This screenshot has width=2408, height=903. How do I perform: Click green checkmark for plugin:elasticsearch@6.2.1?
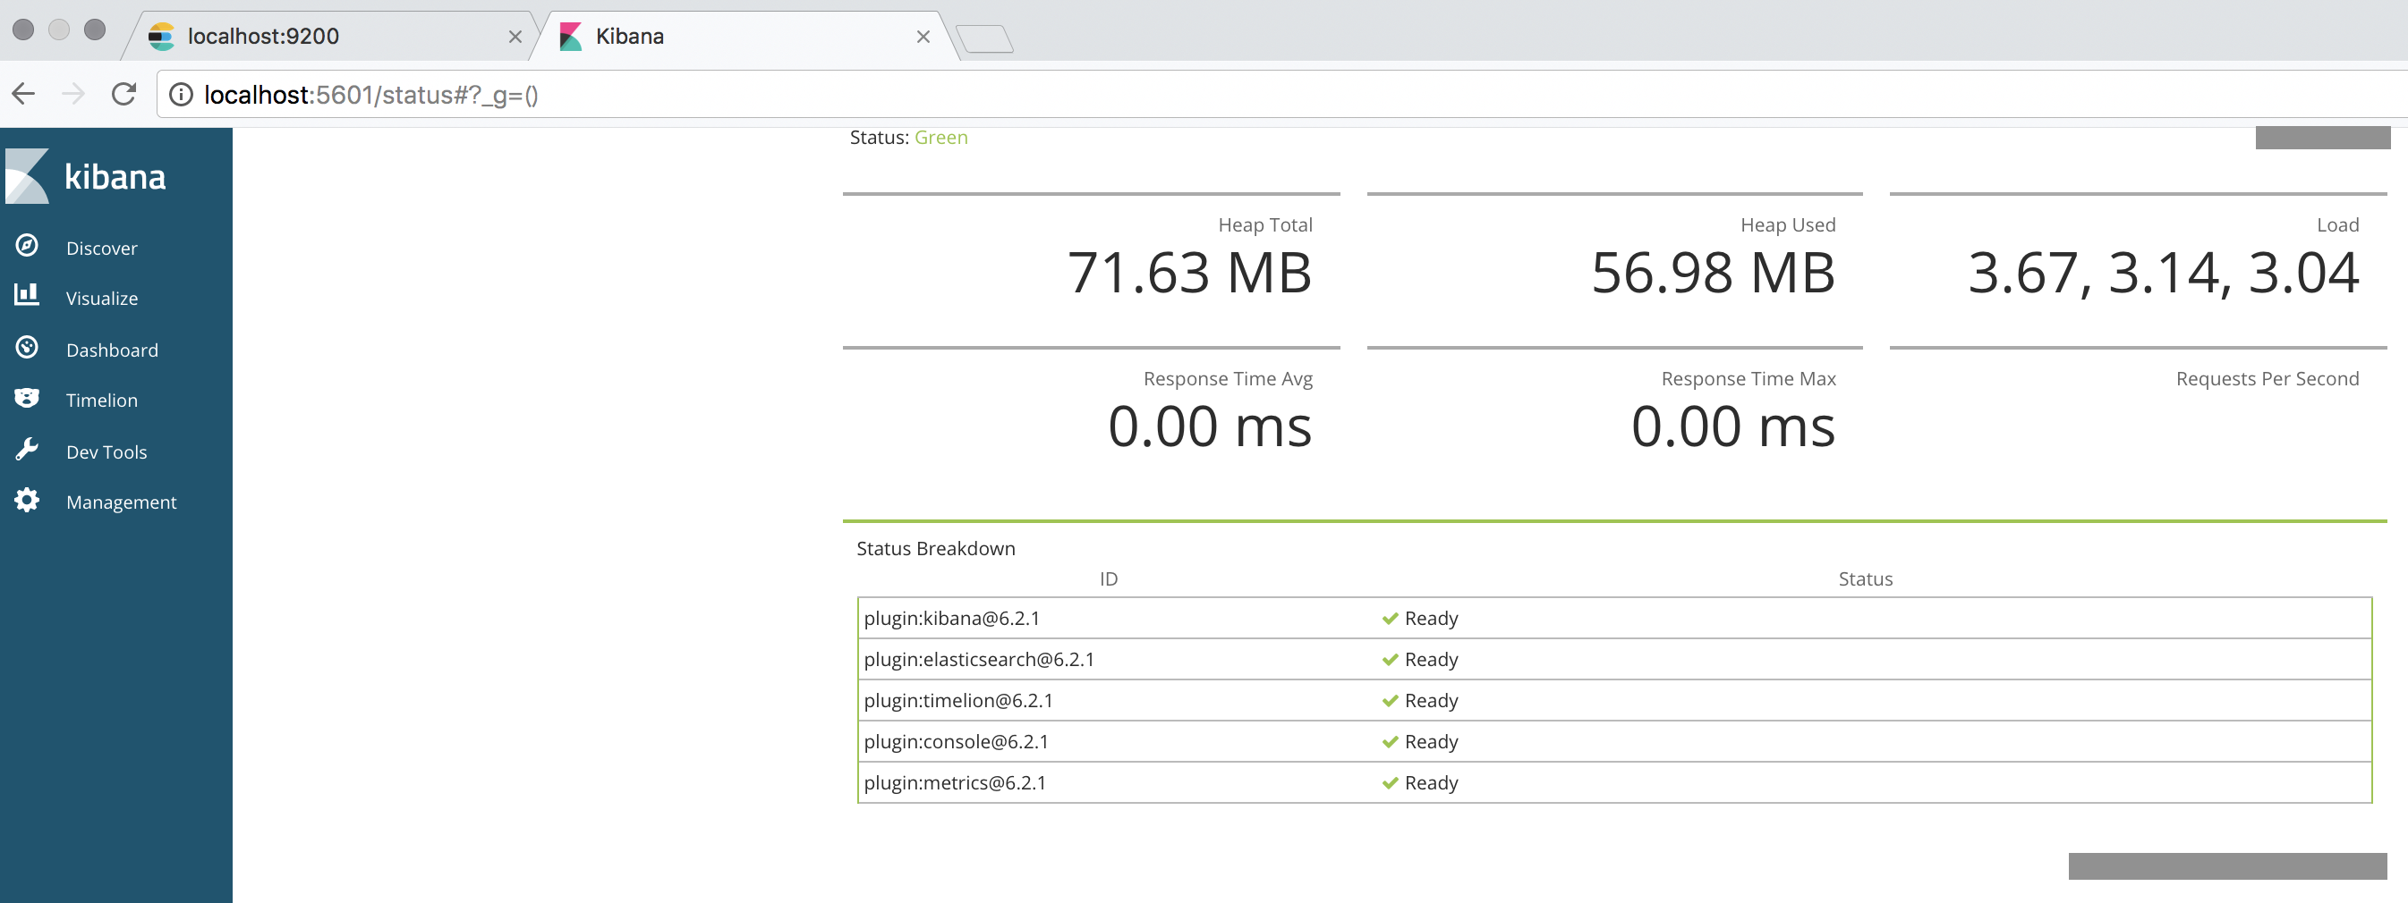coord(1390,659)
